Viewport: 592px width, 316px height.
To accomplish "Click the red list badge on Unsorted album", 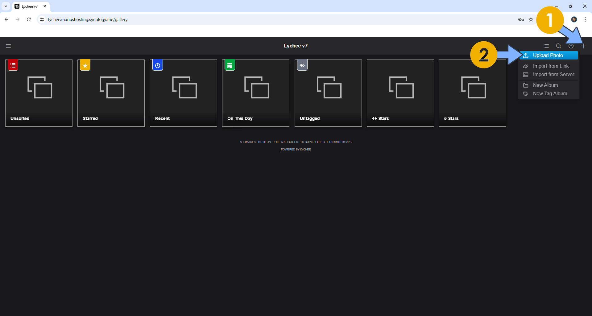I will pyautogui.click(x=13, y=65).
